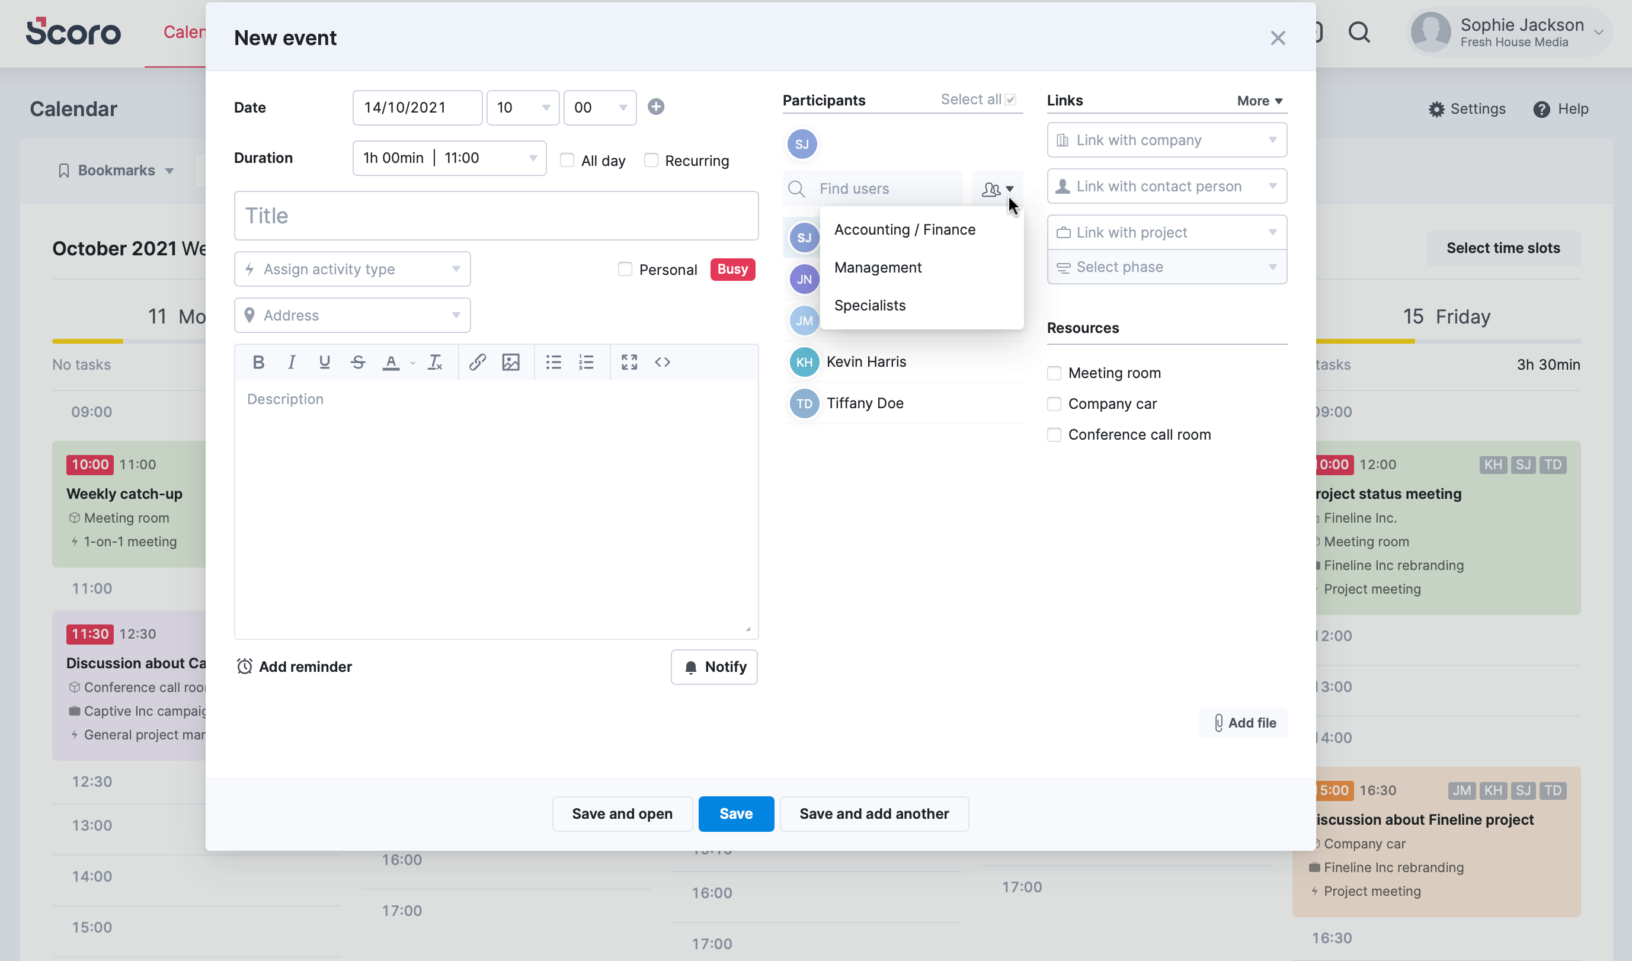Create a numbered list in description
This screenshot has width=1632, height=961.
[x=587, y=362]
